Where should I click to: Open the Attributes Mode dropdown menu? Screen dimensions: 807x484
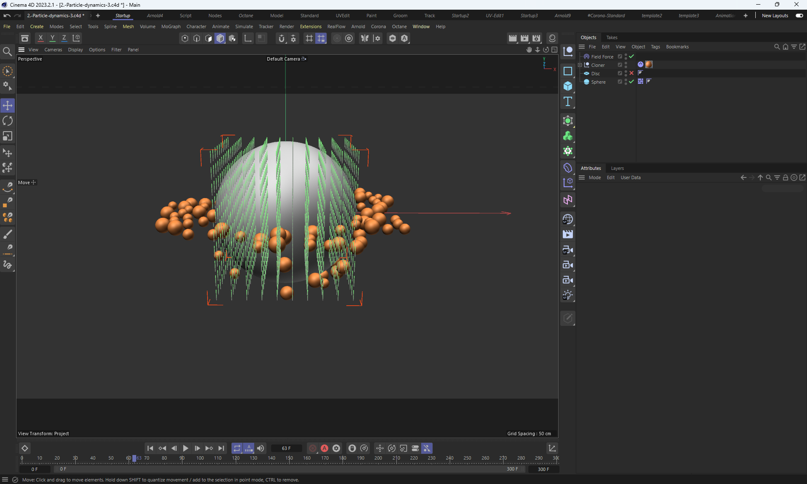pos(594,177)
